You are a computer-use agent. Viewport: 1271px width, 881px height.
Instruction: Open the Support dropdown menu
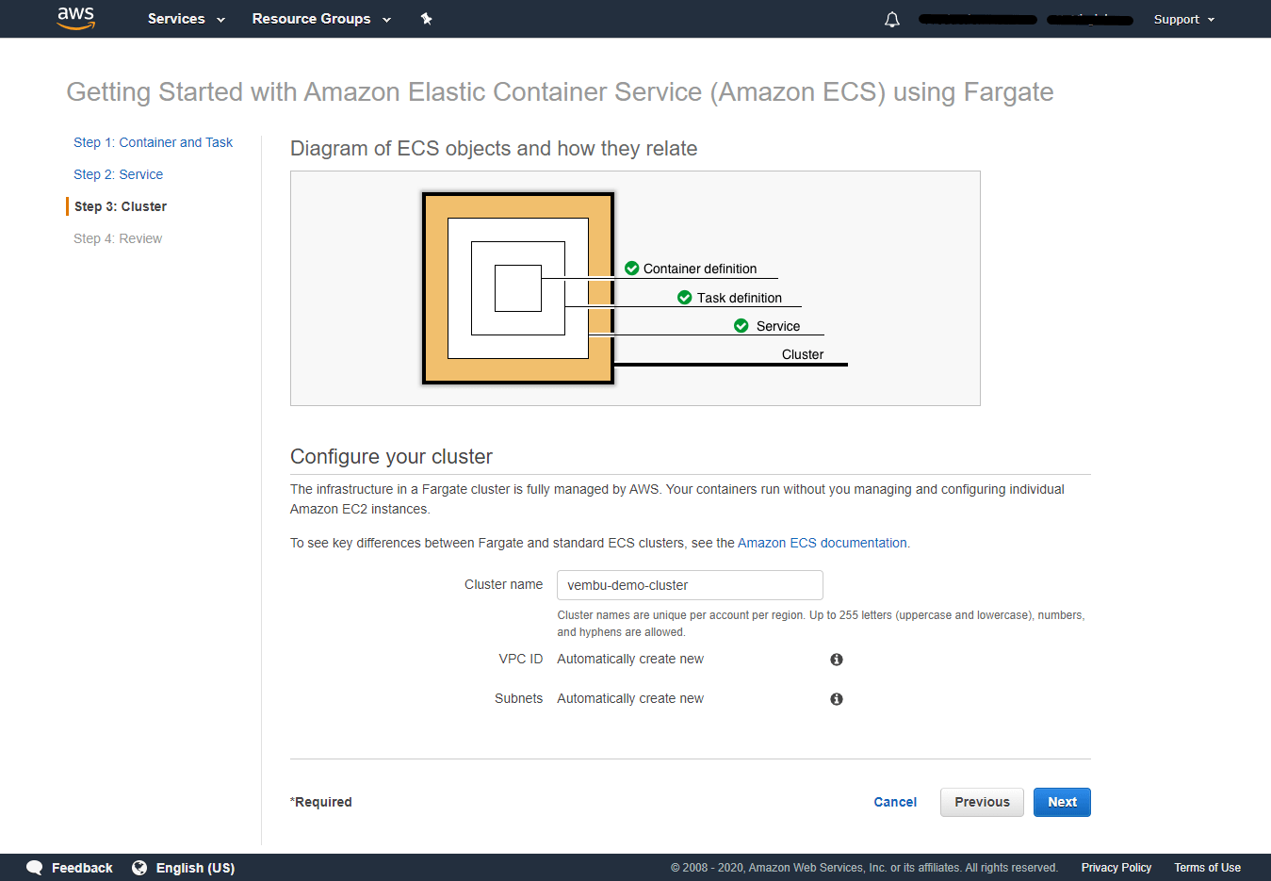1184,19
